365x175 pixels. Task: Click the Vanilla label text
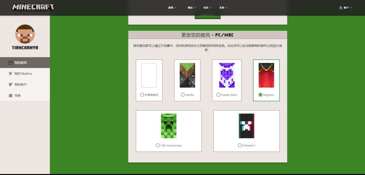tap(190, 95)
